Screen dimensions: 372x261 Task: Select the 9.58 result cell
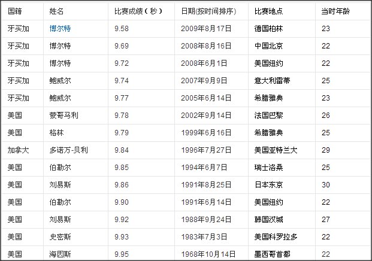[x=122, y=29]
